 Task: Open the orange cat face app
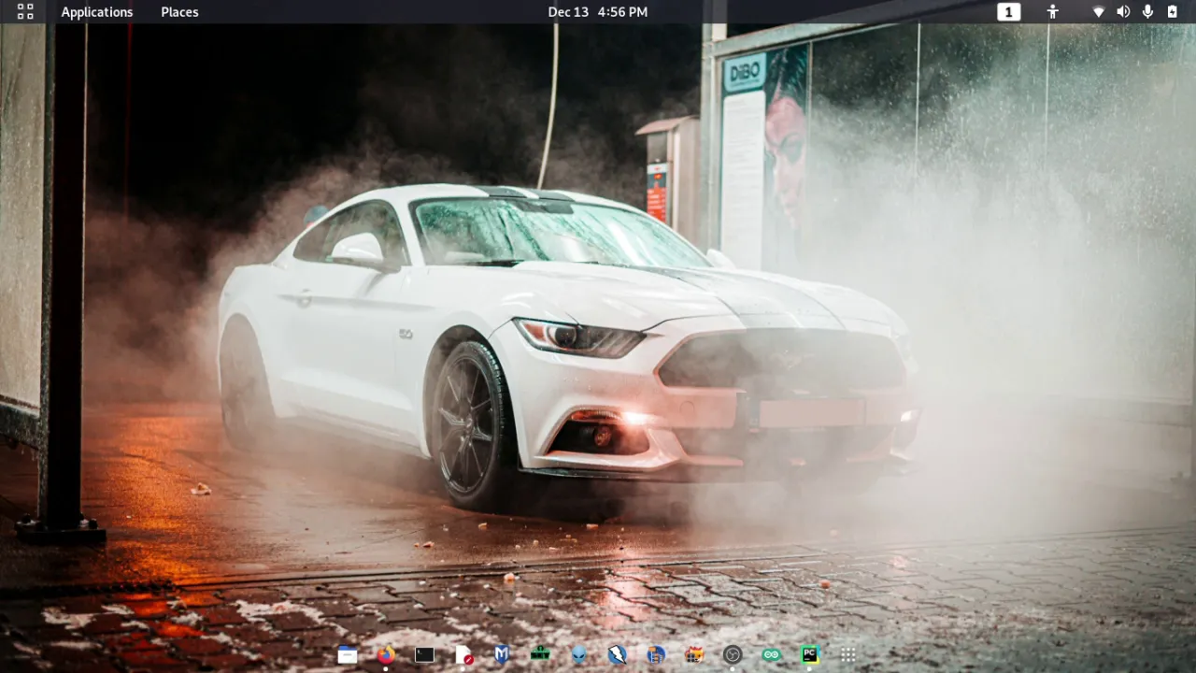(x=694, y=655)
